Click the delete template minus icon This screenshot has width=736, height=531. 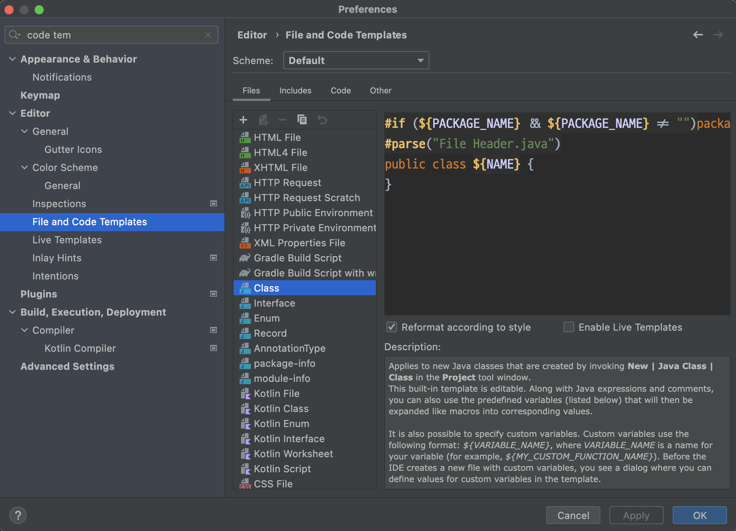[282, 121]
